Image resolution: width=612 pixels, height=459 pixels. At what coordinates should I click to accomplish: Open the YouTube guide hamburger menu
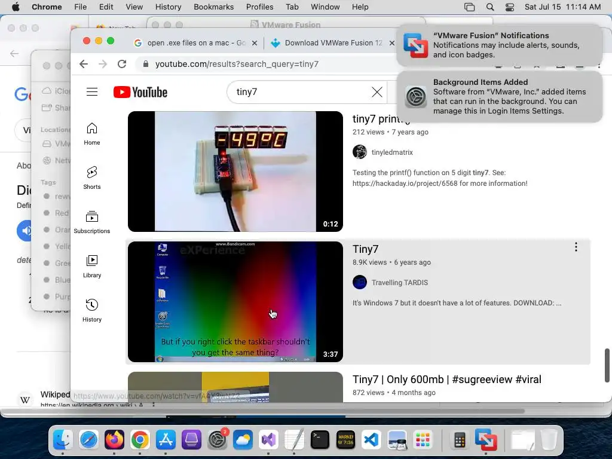pos(92,91)
